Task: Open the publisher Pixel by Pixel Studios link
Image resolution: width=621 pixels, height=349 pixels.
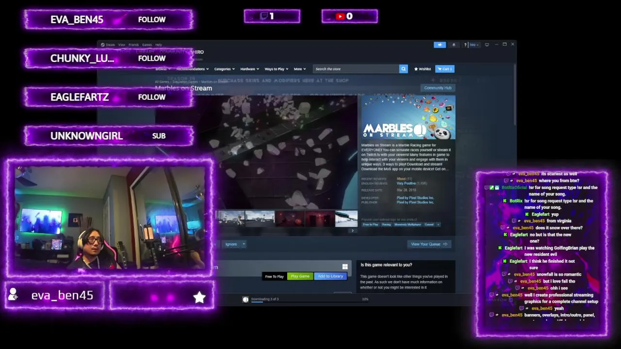Action: [415, 202]
